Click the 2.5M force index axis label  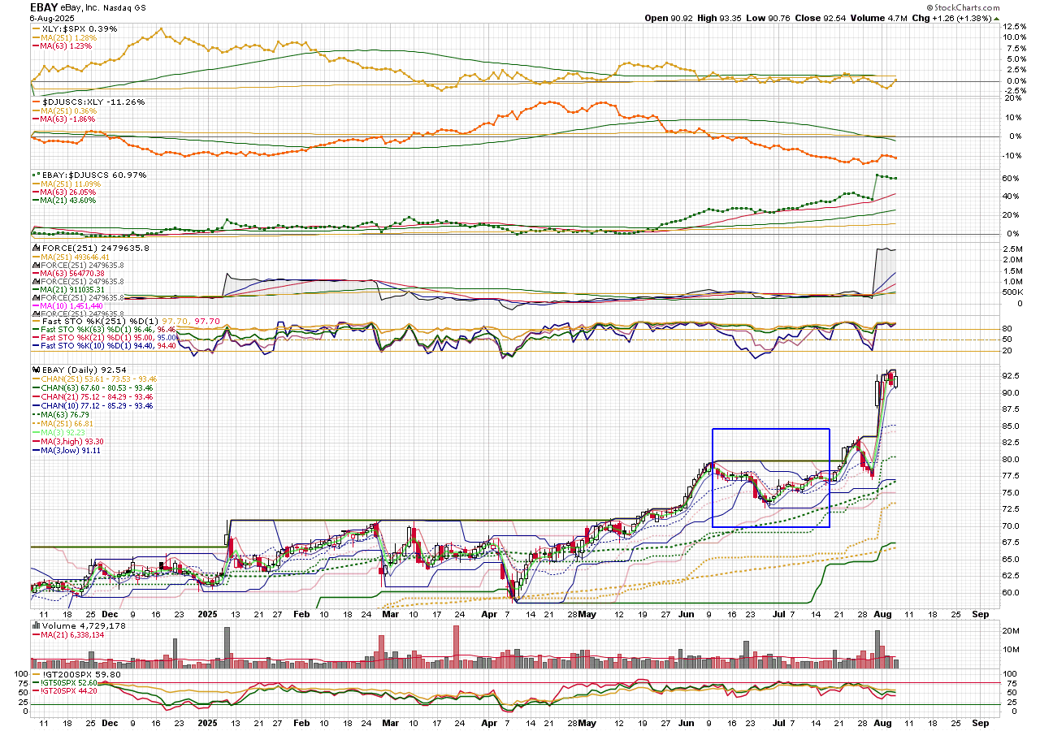click(1013, 248)
